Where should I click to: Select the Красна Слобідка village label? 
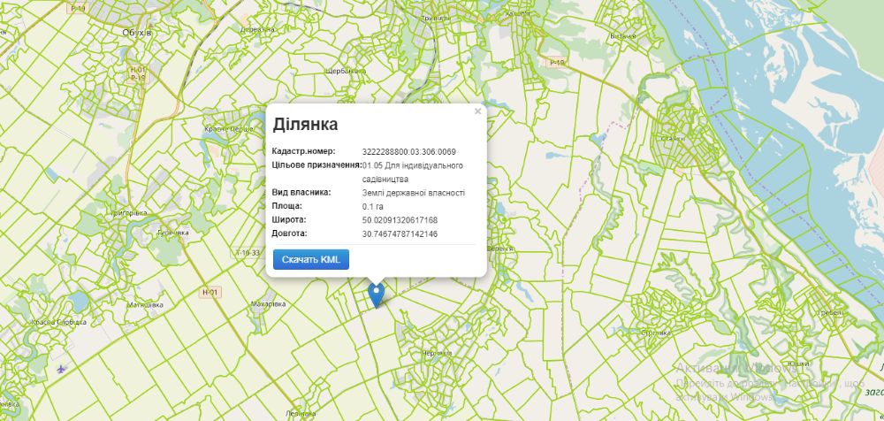click(59, 322)
